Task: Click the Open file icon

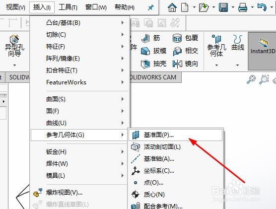Action: coord(204,7)
